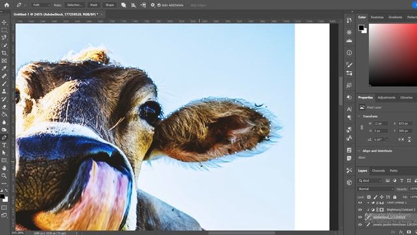Hide the AdobeStock layer with eye icon
This screenshot has width=417, height=235.
[x=360, y=217]
